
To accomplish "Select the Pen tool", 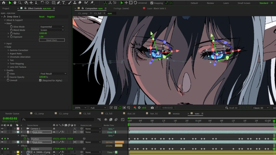I will coord(58,3).
